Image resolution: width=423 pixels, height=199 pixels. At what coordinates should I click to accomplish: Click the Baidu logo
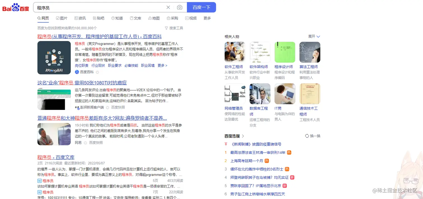[16, 8]
